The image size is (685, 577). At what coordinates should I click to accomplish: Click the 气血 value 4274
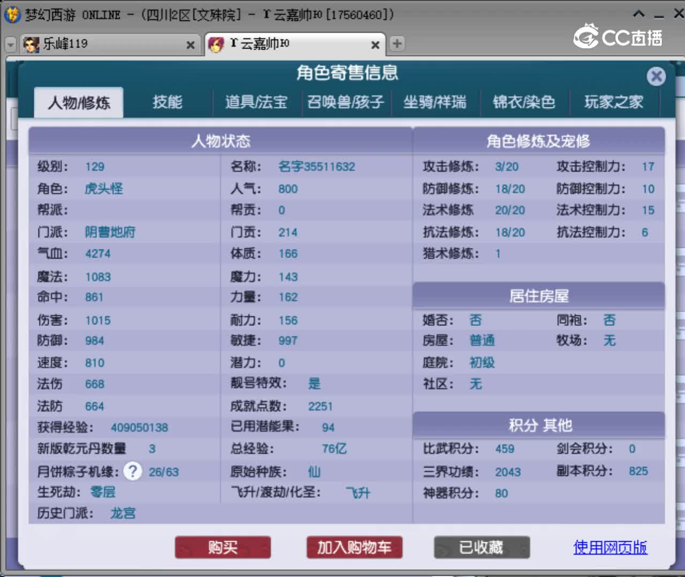pyautogui.click(x=98, y=254)
